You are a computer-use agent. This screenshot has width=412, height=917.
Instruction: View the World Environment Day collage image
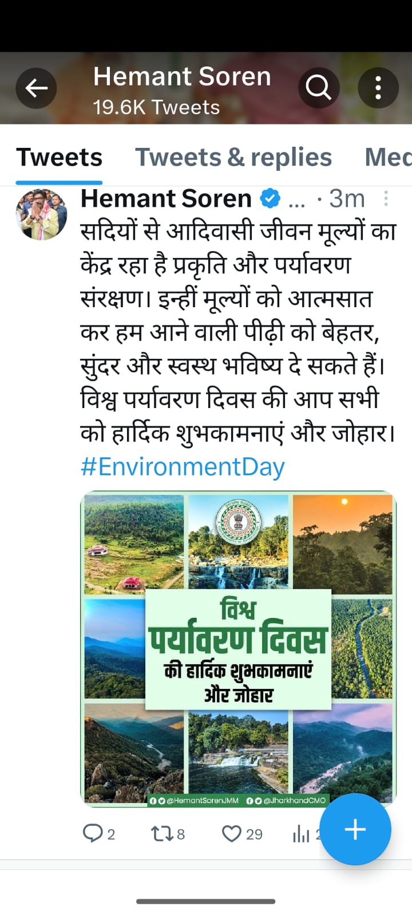coord(238,649)
